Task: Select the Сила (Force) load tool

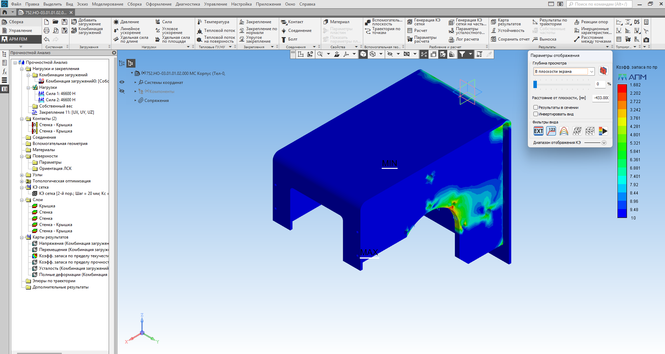Action: point(158,22)
